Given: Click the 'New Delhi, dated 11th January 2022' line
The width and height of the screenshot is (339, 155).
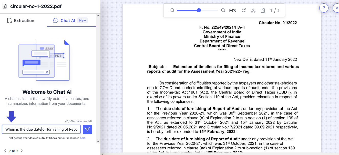Looking at the screenshot, I should pos(265,59).
